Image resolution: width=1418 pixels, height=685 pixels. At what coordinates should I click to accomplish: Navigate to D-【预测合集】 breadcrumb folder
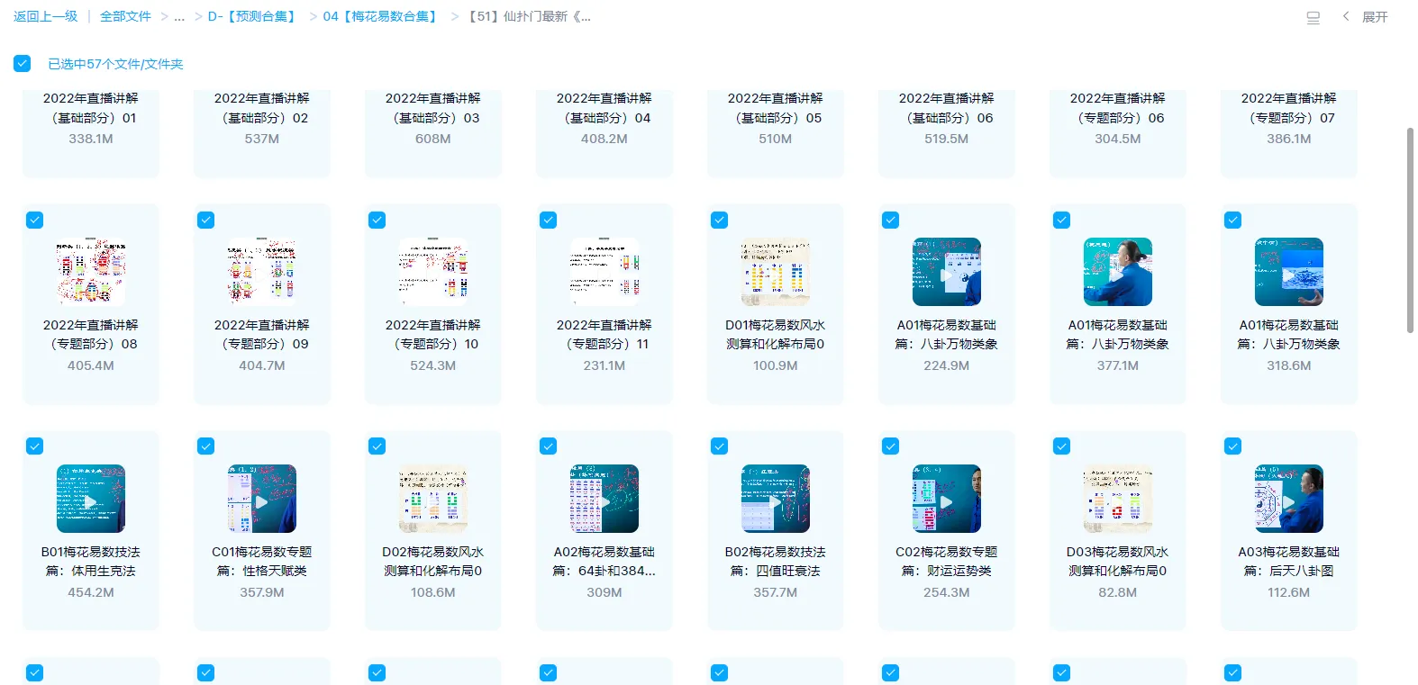[x=253, y=16]
